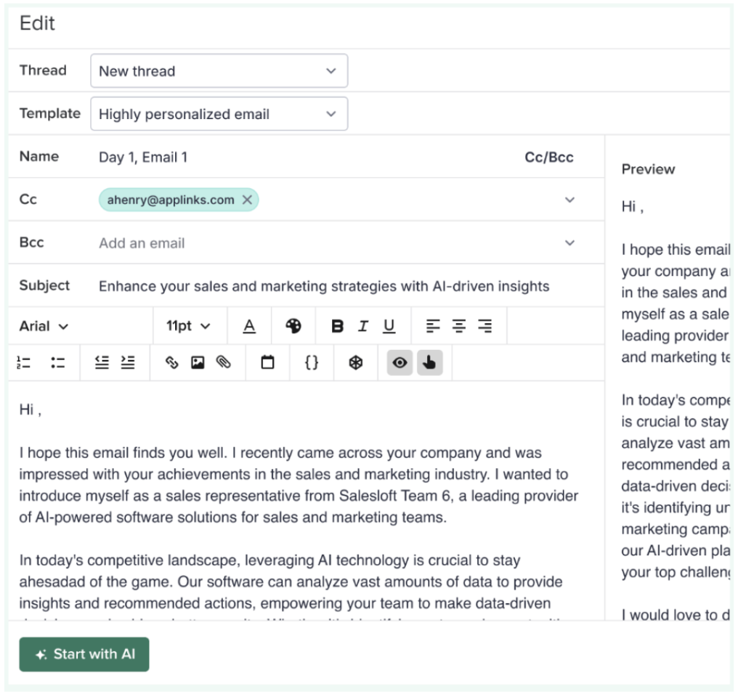This screenshot has height=694, width=738.
Task: Align text left
Action: 433,326
